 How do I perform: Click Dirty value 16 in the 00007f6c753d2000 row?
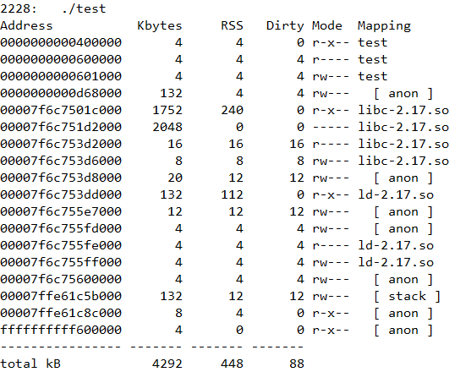(297, 144)
